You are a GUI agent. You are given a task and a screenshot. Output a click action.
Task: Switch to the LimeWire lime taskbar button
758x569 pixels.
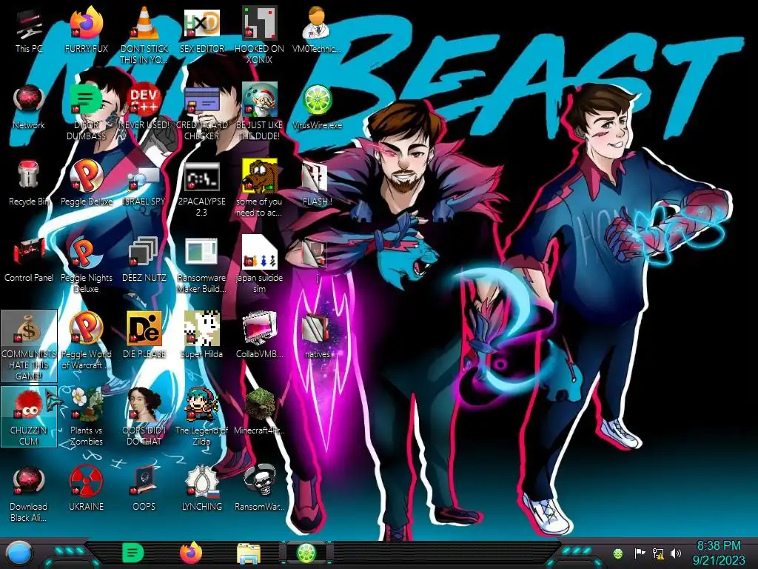pos(306,553)
